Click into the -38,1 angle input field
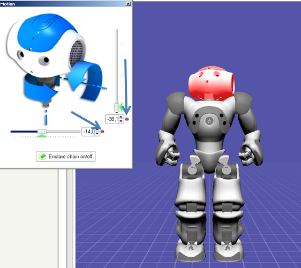Image resolution: width=301 pixels, height=268 pixels. pyautogui.click(x=112, y=119)
